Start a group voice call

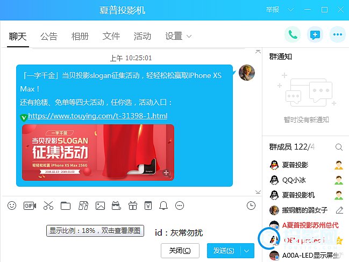point(293,34)
